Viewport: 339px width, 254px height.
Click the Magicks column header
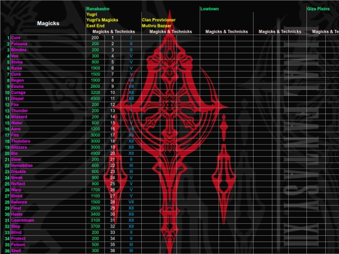click(48, 23)
